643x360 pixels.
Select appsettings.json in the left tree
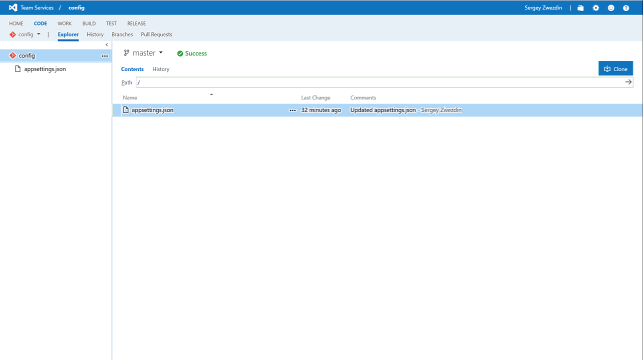pyautogui.click(x=45, y=69)
